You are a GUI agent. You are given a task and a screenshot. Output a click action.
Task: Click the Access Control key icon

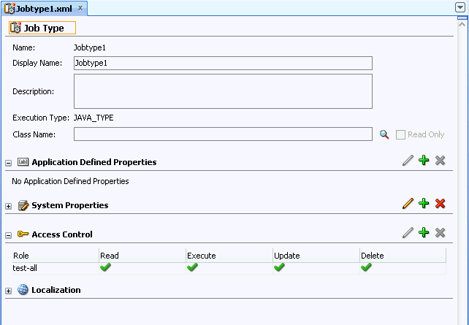23,234
